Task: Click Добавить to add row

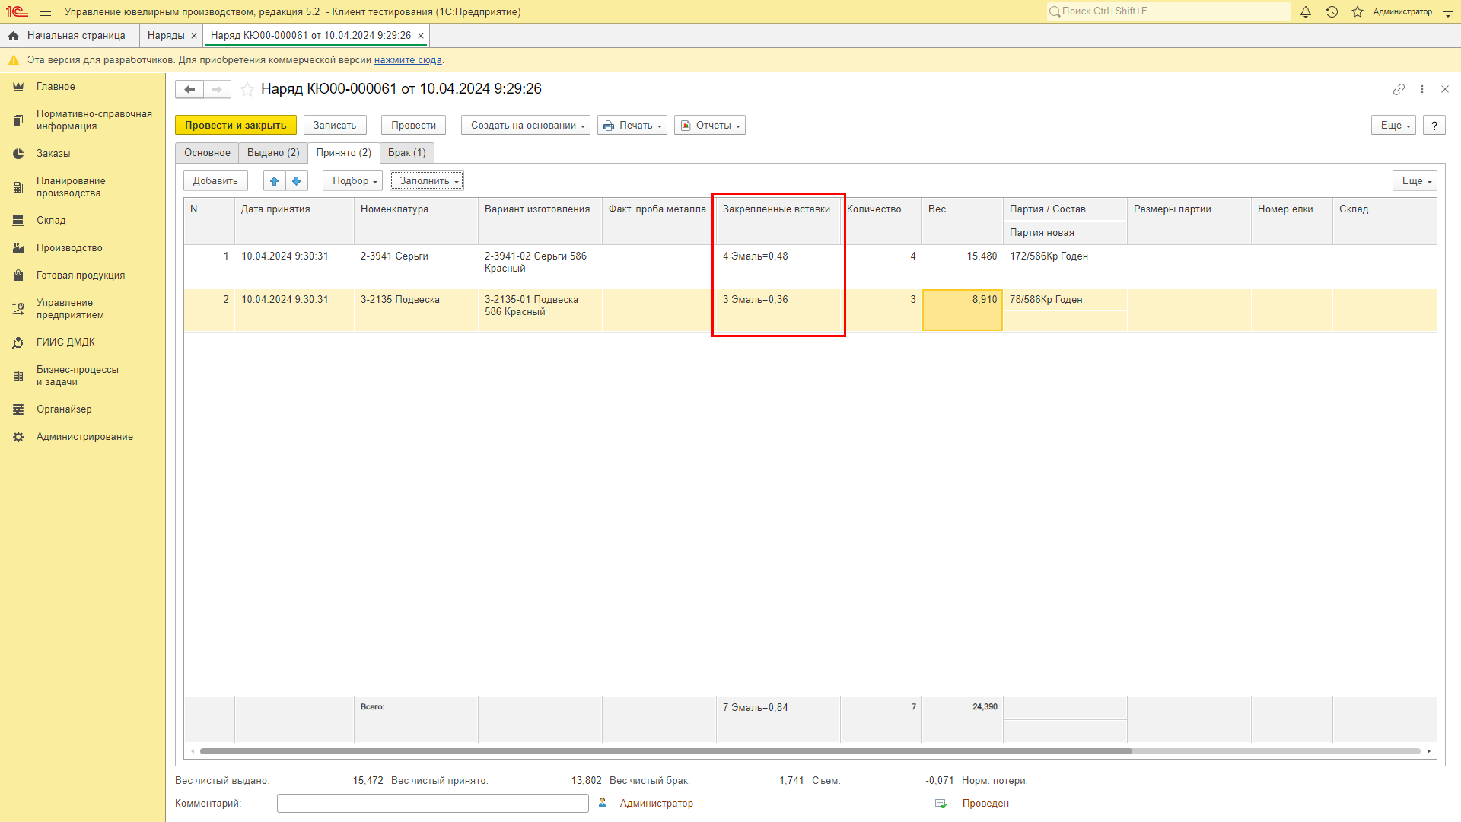Action: [x=215, y=181]
